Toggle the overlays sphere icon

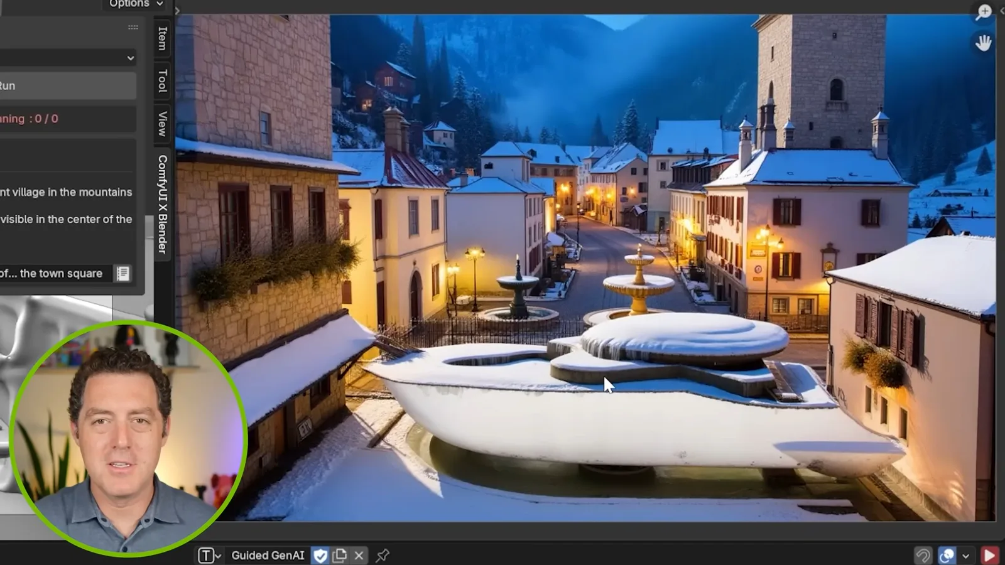click(x=947, y=556)
